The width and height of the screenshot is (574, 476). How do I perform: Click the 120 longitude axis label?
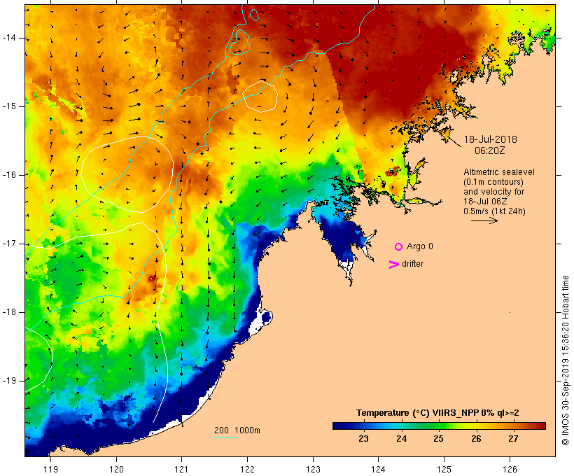[x=116, y=469]
